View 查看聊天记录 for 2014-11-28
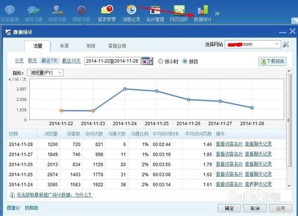The image size is (298, 216). (x=258, y=144)
